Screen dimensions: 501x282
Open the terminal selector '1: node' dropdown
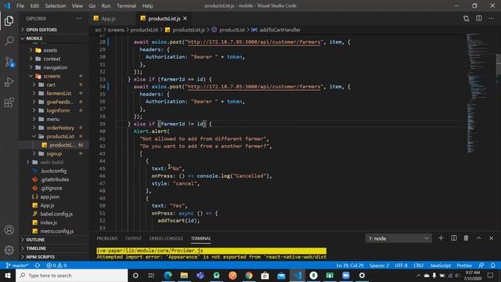pyautogui.click(x=398, y=238)
